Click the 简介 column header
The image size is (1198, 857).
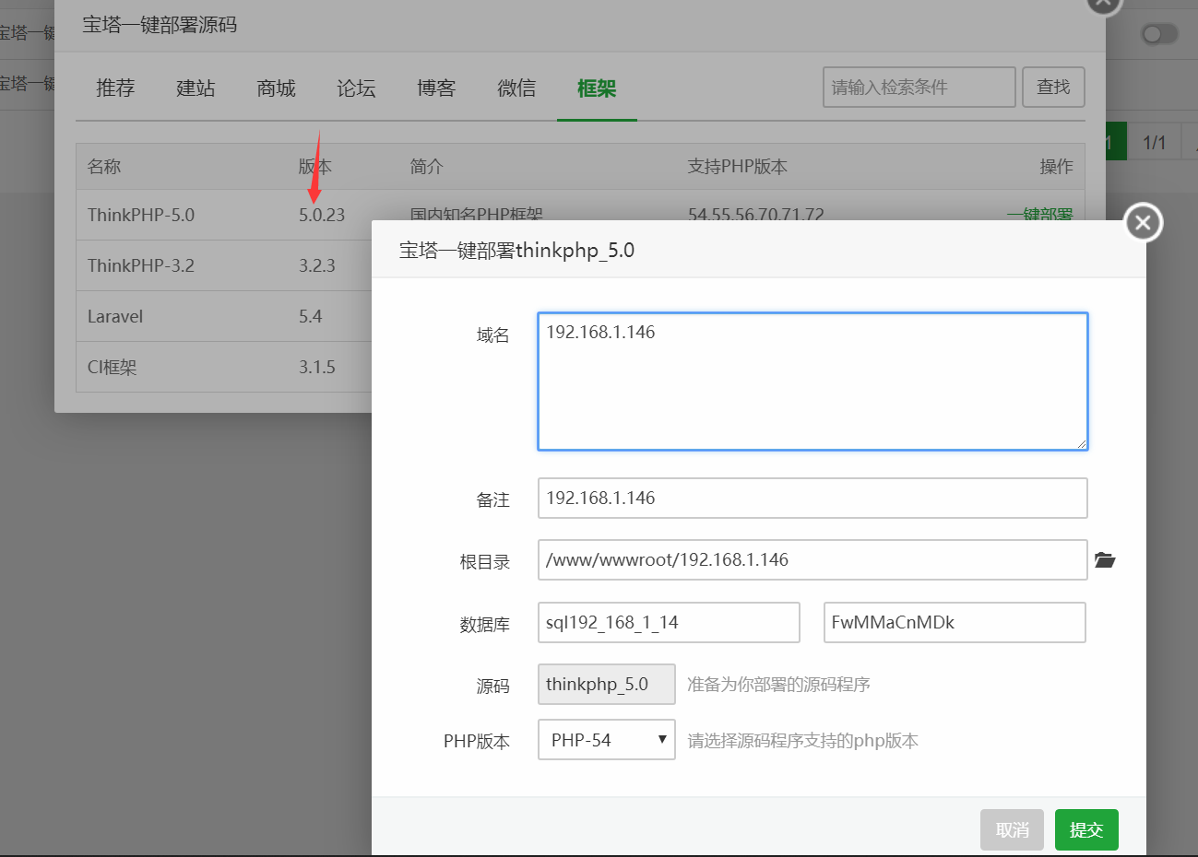[x=427, y=166]
